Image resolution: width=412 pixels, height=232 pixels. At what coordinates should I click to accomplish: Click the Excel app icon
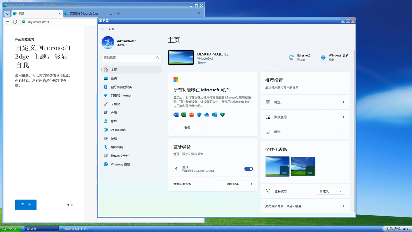pos(184,115)
